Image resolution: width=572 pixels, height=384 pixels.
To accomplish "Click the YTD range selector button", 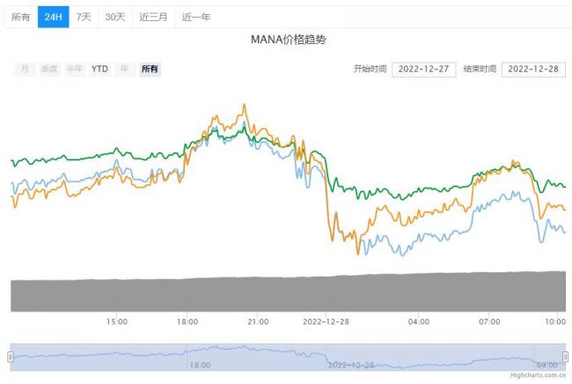I will point(99,69).
